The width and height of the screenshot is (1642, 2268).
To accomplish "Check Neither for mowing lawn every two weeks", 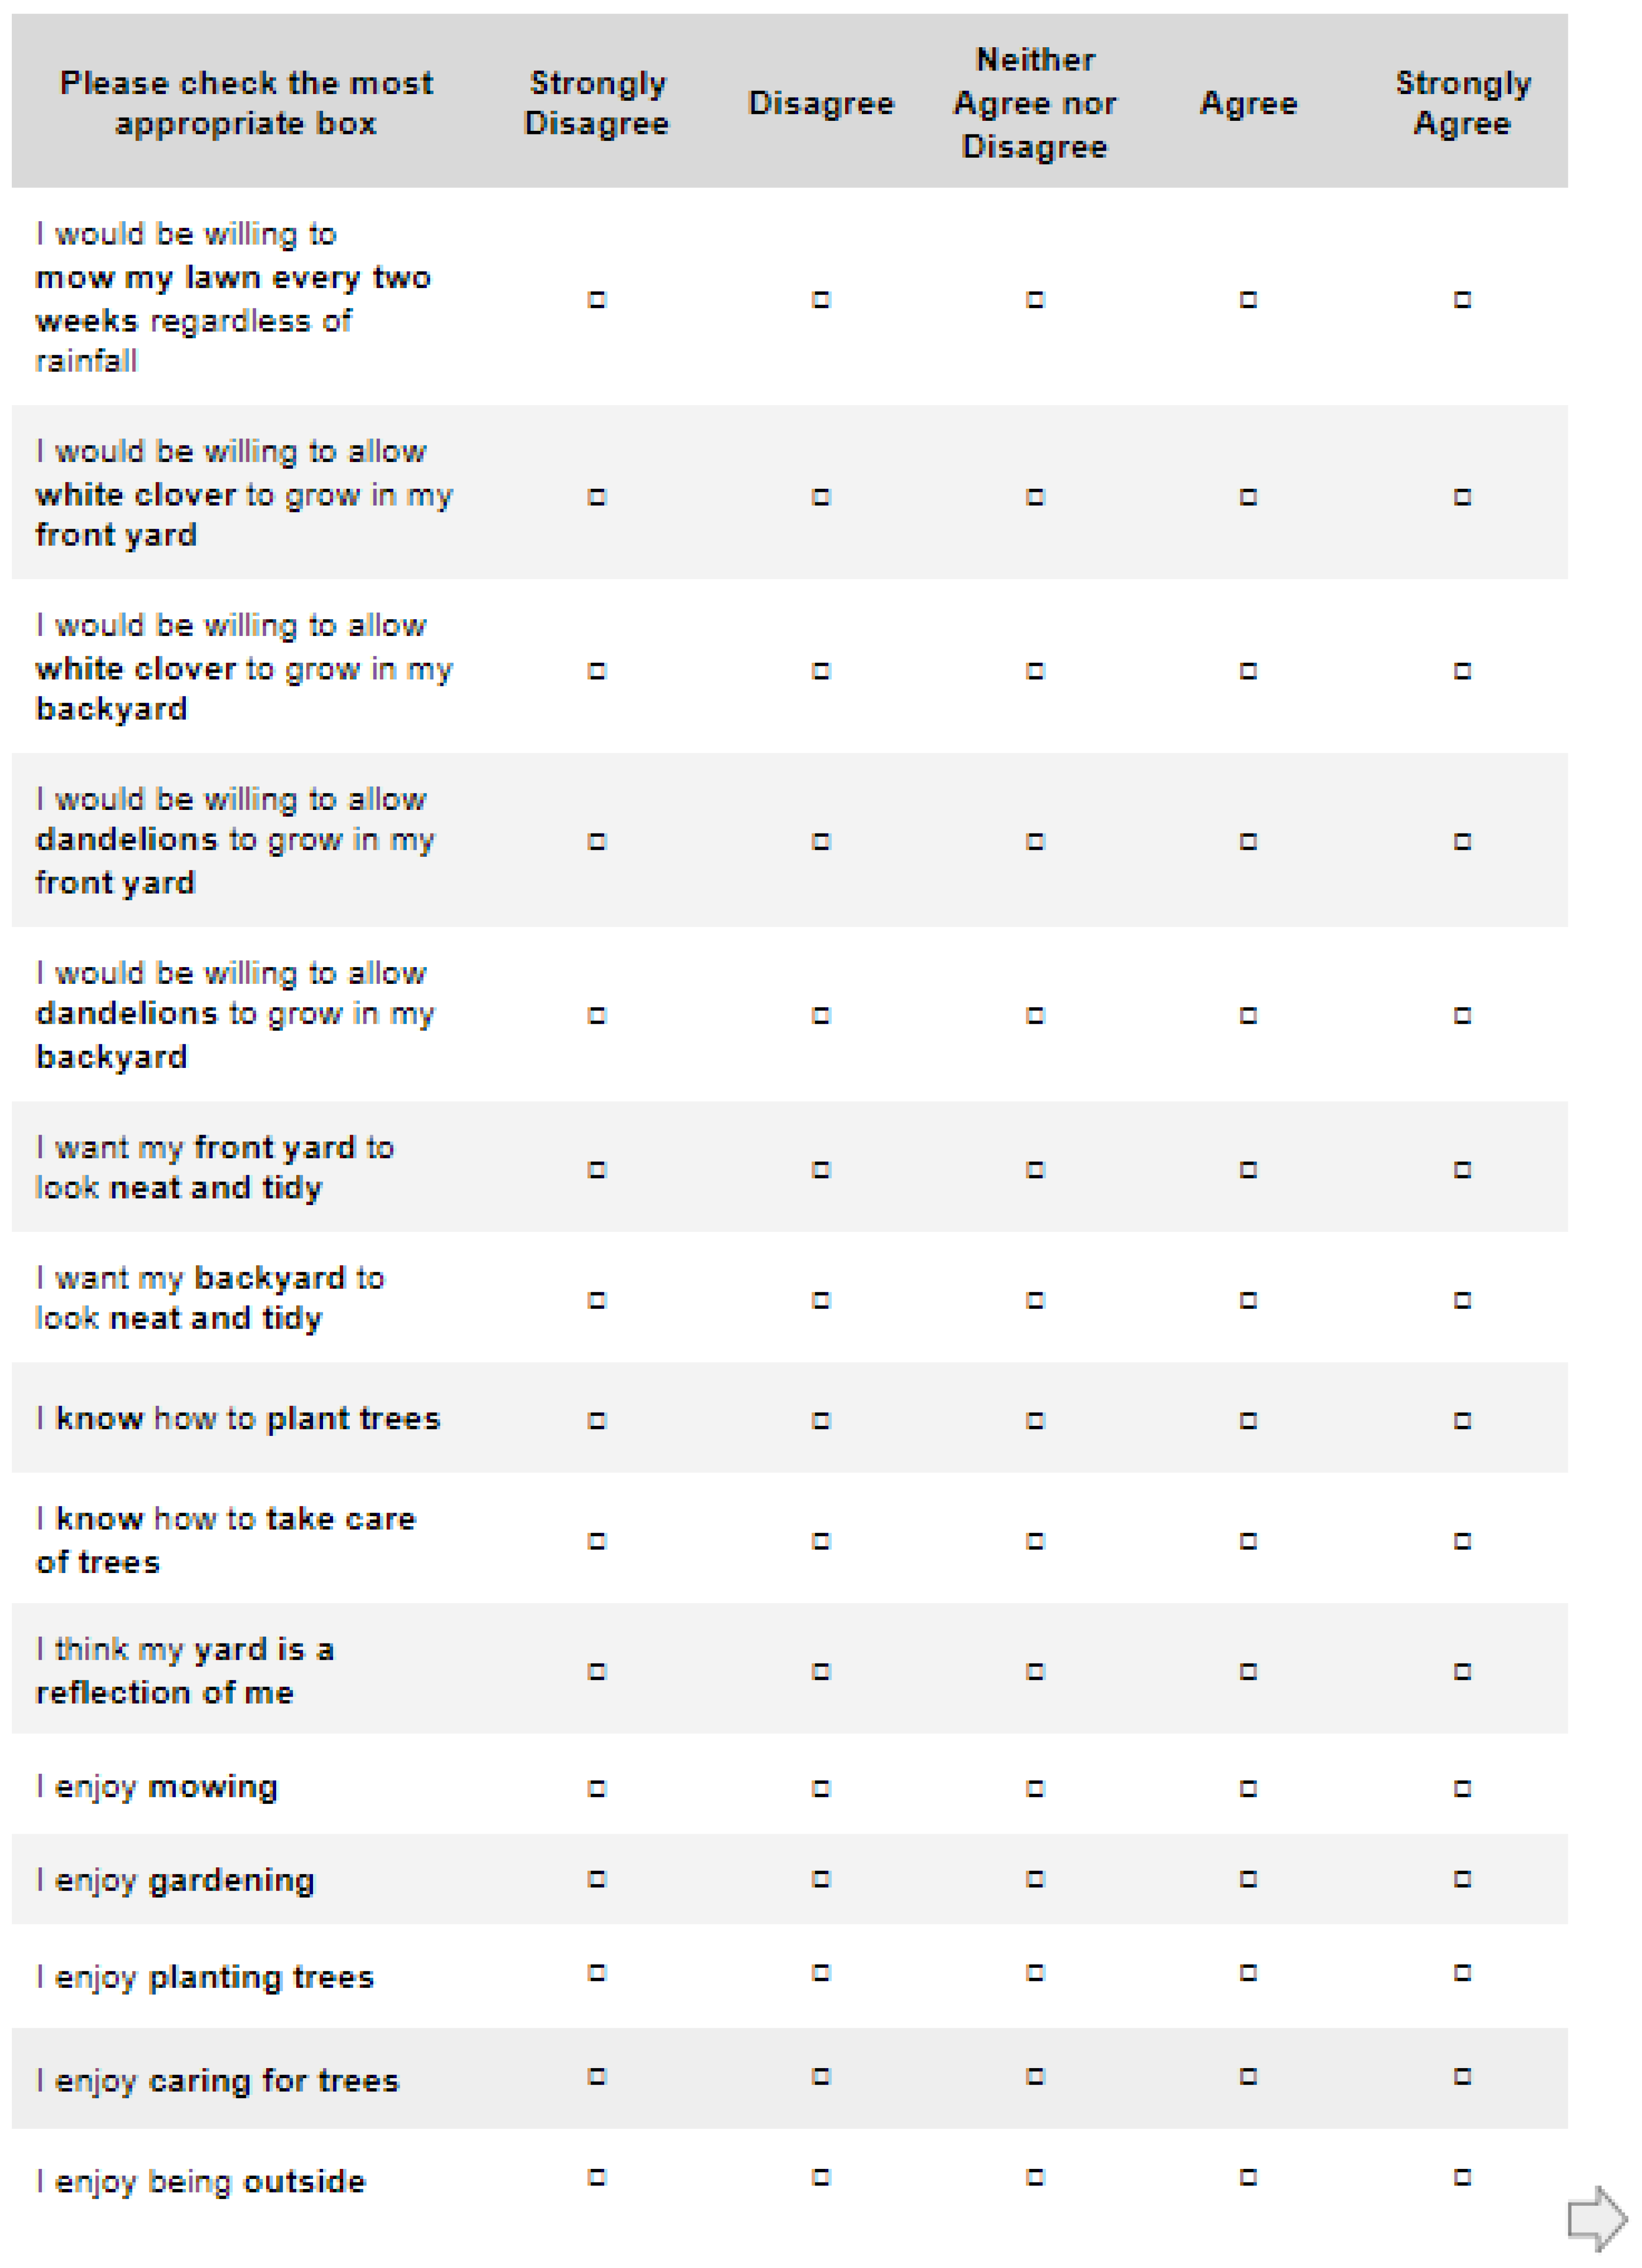I will 1035,299.
